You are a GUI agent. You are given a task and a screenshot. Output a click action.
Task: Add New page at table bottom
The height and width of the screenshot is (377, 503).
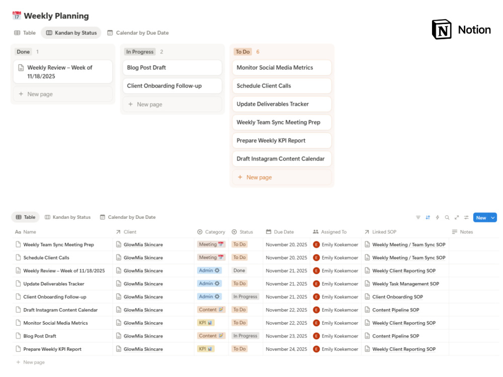tap(31, 362)
